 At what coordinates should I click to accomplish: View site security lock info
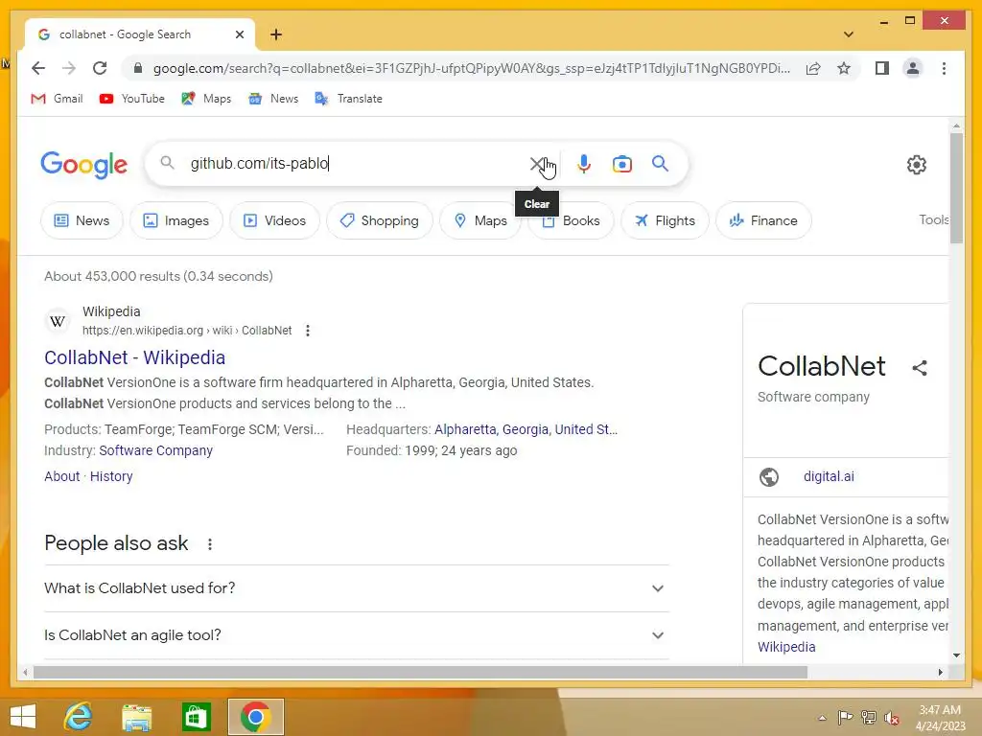pos(138,68)
